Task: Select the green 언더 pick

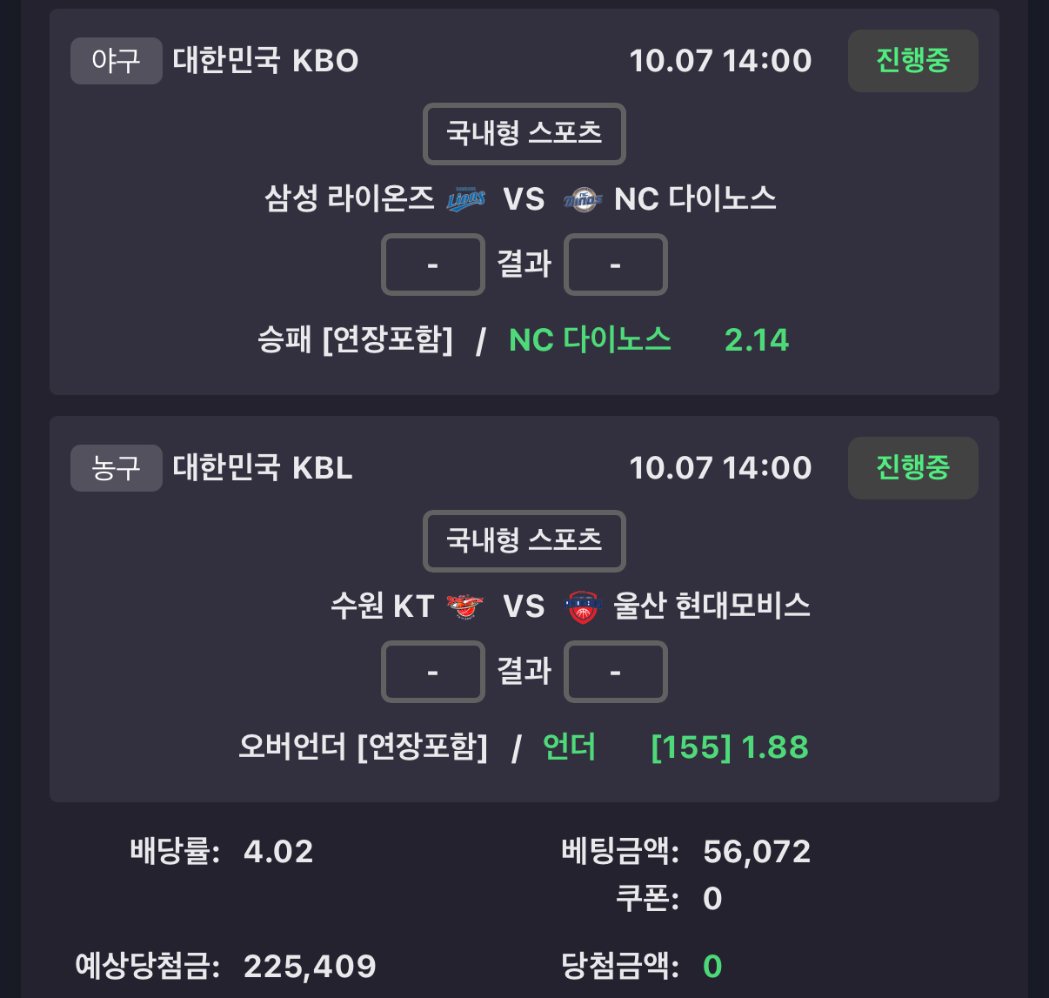Action: tap(569, 747)
